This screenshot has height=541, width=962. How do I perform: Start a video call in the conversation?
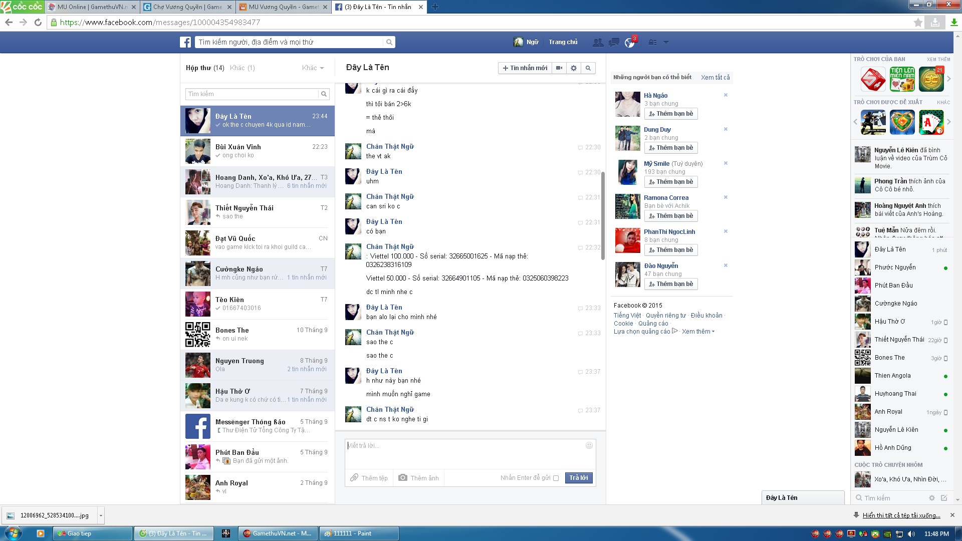click(x=559, y=68)
